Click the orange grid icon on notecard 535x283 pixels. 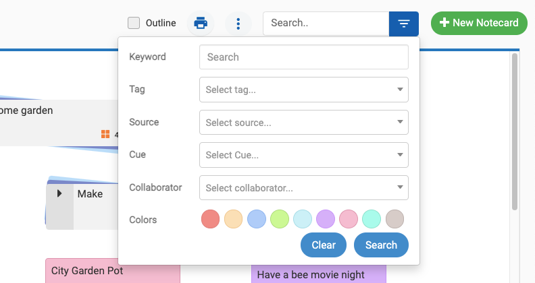(105, 134)
